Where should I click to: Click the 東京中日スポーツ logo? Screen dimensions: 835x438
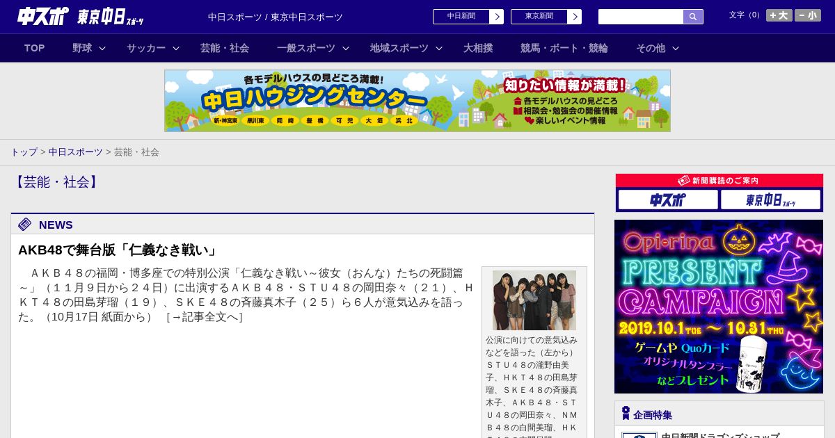click(x=111, y=17)
